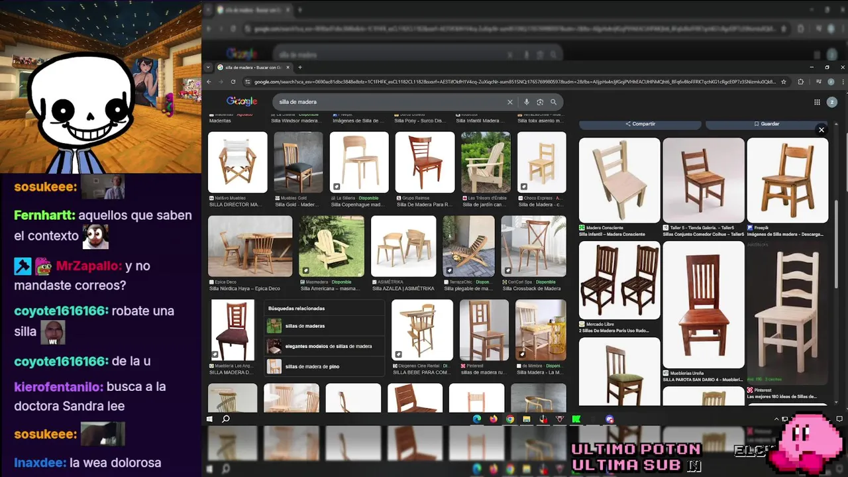Submit search with the magnifier icon
Viewport: 848px width, 477px height.
pos(553,102)
